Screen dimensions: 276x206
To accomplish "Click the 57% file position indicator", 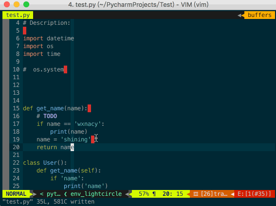I will (144, 194).
